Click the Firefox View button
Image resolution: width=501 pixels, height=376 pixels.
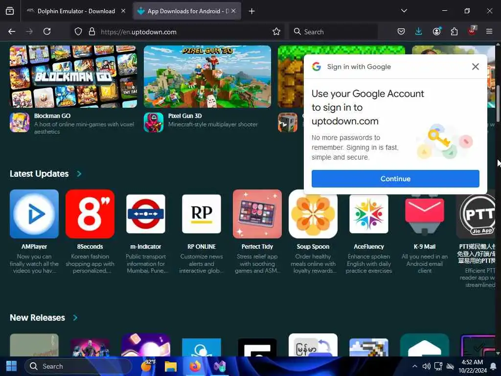click(x=10, y=11)
